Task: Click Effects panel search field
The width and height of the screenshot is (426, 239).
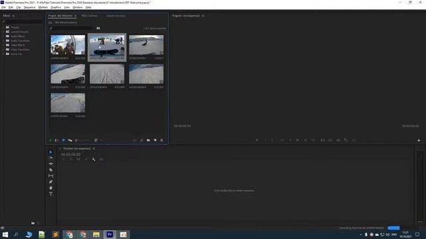Action: point(22,21)
